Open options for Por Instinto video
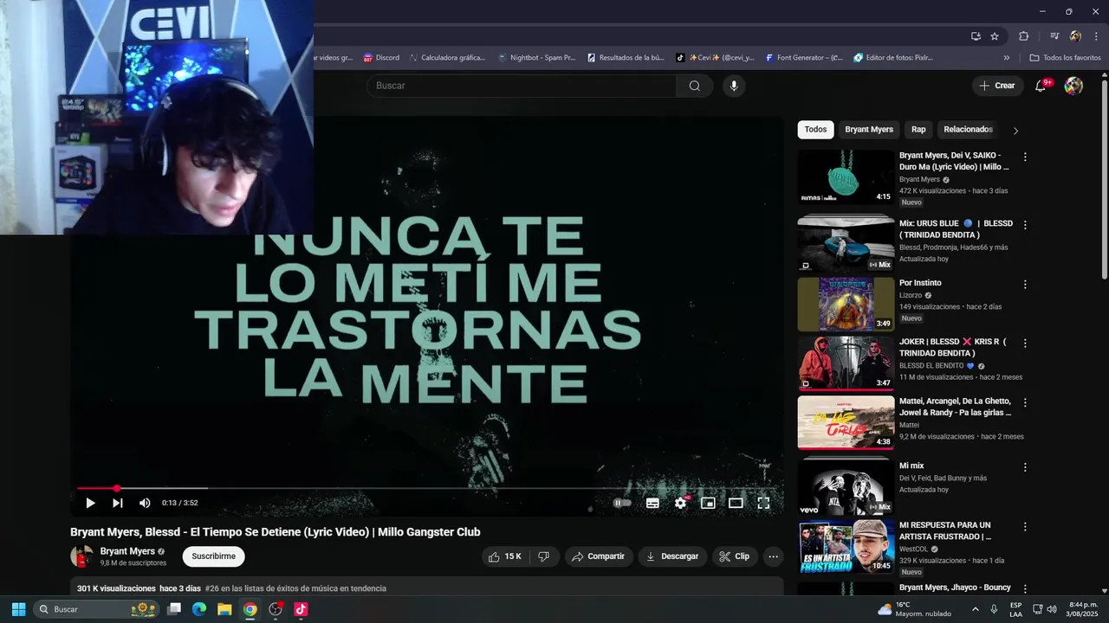 [x=1025, y=284]
